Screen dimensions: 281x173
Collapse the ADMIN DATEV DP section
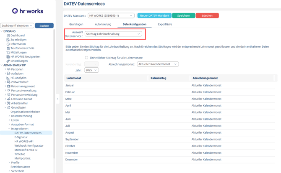[x=2, y=65]
